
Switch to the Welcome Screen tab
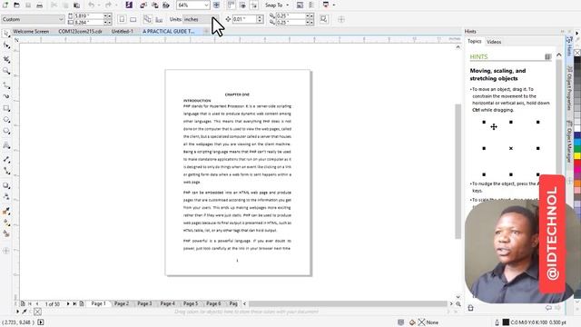(x=31, y=32)
